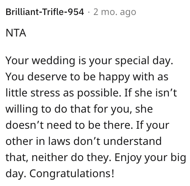Click the line starting "You deserve to be happy"
190x186 pixels.
click(87, 77)
